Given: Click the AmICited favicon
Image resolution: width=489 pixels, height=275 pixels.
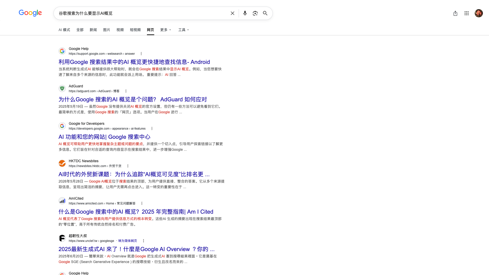Looking at the screenshot, I should click(62, 201).
